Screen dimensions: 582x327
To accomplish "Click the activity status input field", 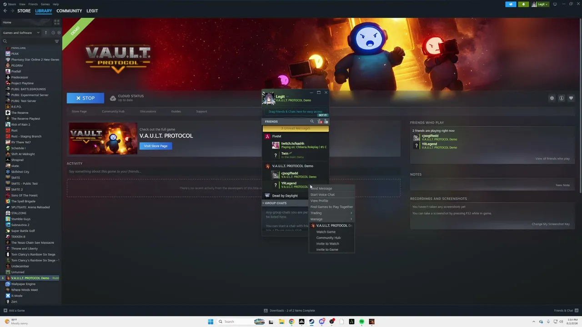I will pos(234,171).
